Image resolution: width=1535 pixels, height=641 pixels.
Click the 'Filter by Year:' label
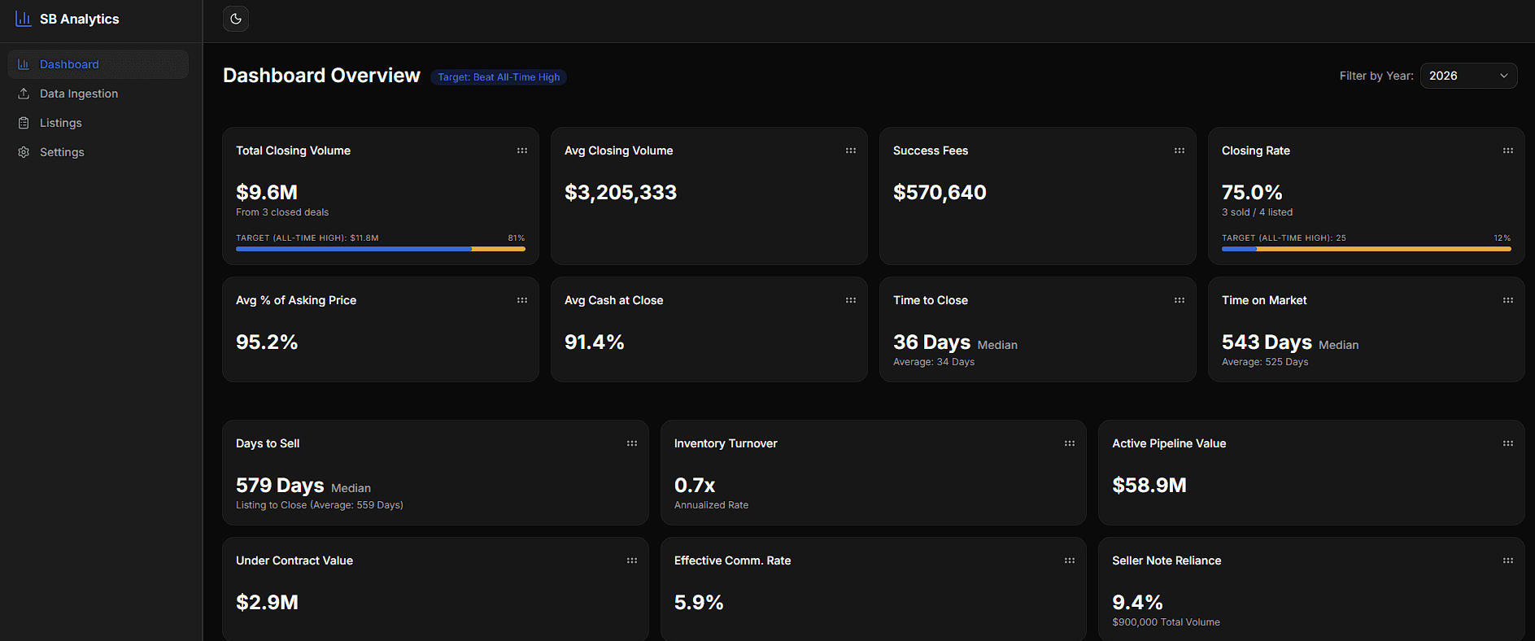coord(1376,76)
